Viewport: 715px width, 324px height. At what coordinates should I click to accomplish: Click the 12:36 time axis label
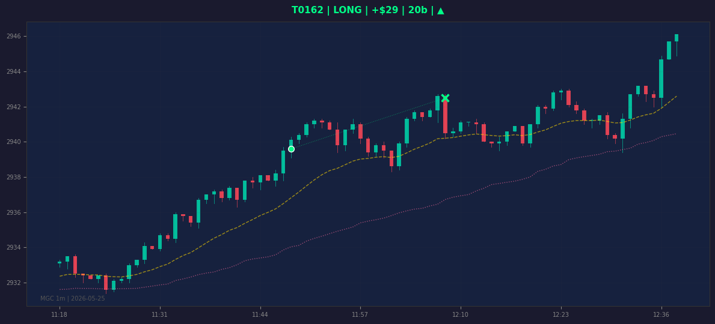[x=661, y=314]
